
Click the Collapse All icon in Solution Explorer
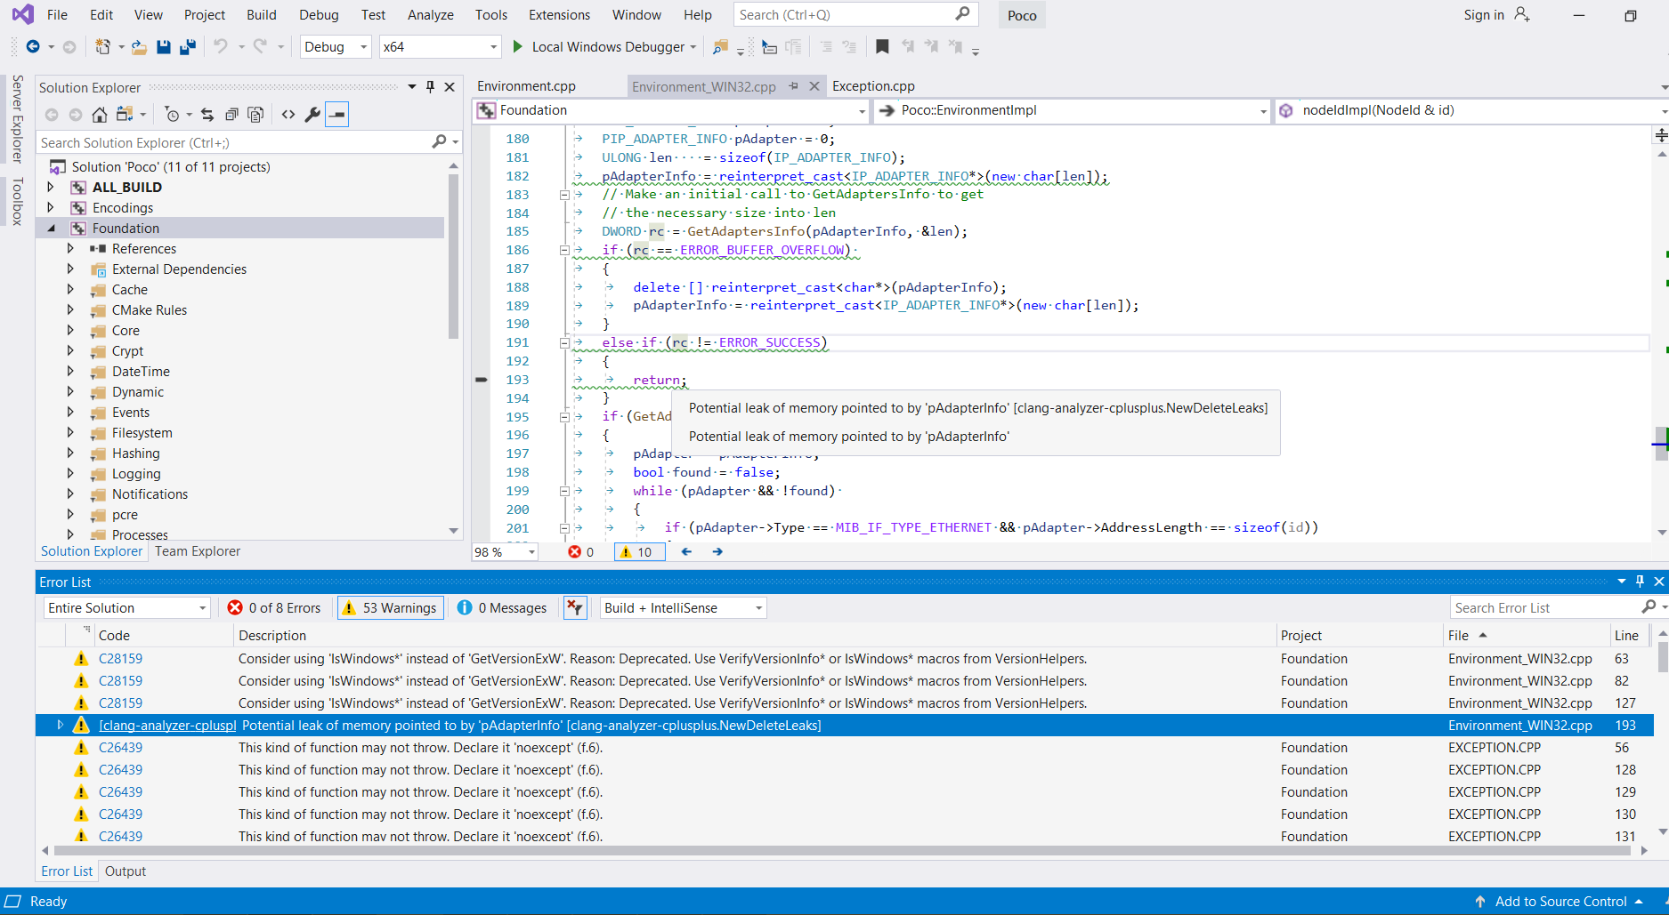pos(231,115)
